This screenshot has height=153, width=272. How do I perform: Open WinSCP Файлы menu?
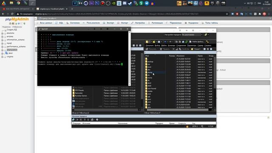coord(164,45)
